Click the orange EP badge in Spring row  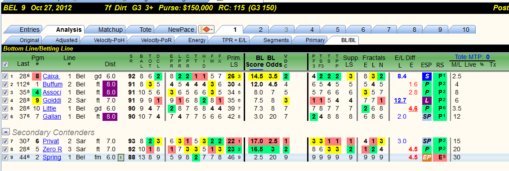coord(427,158)
